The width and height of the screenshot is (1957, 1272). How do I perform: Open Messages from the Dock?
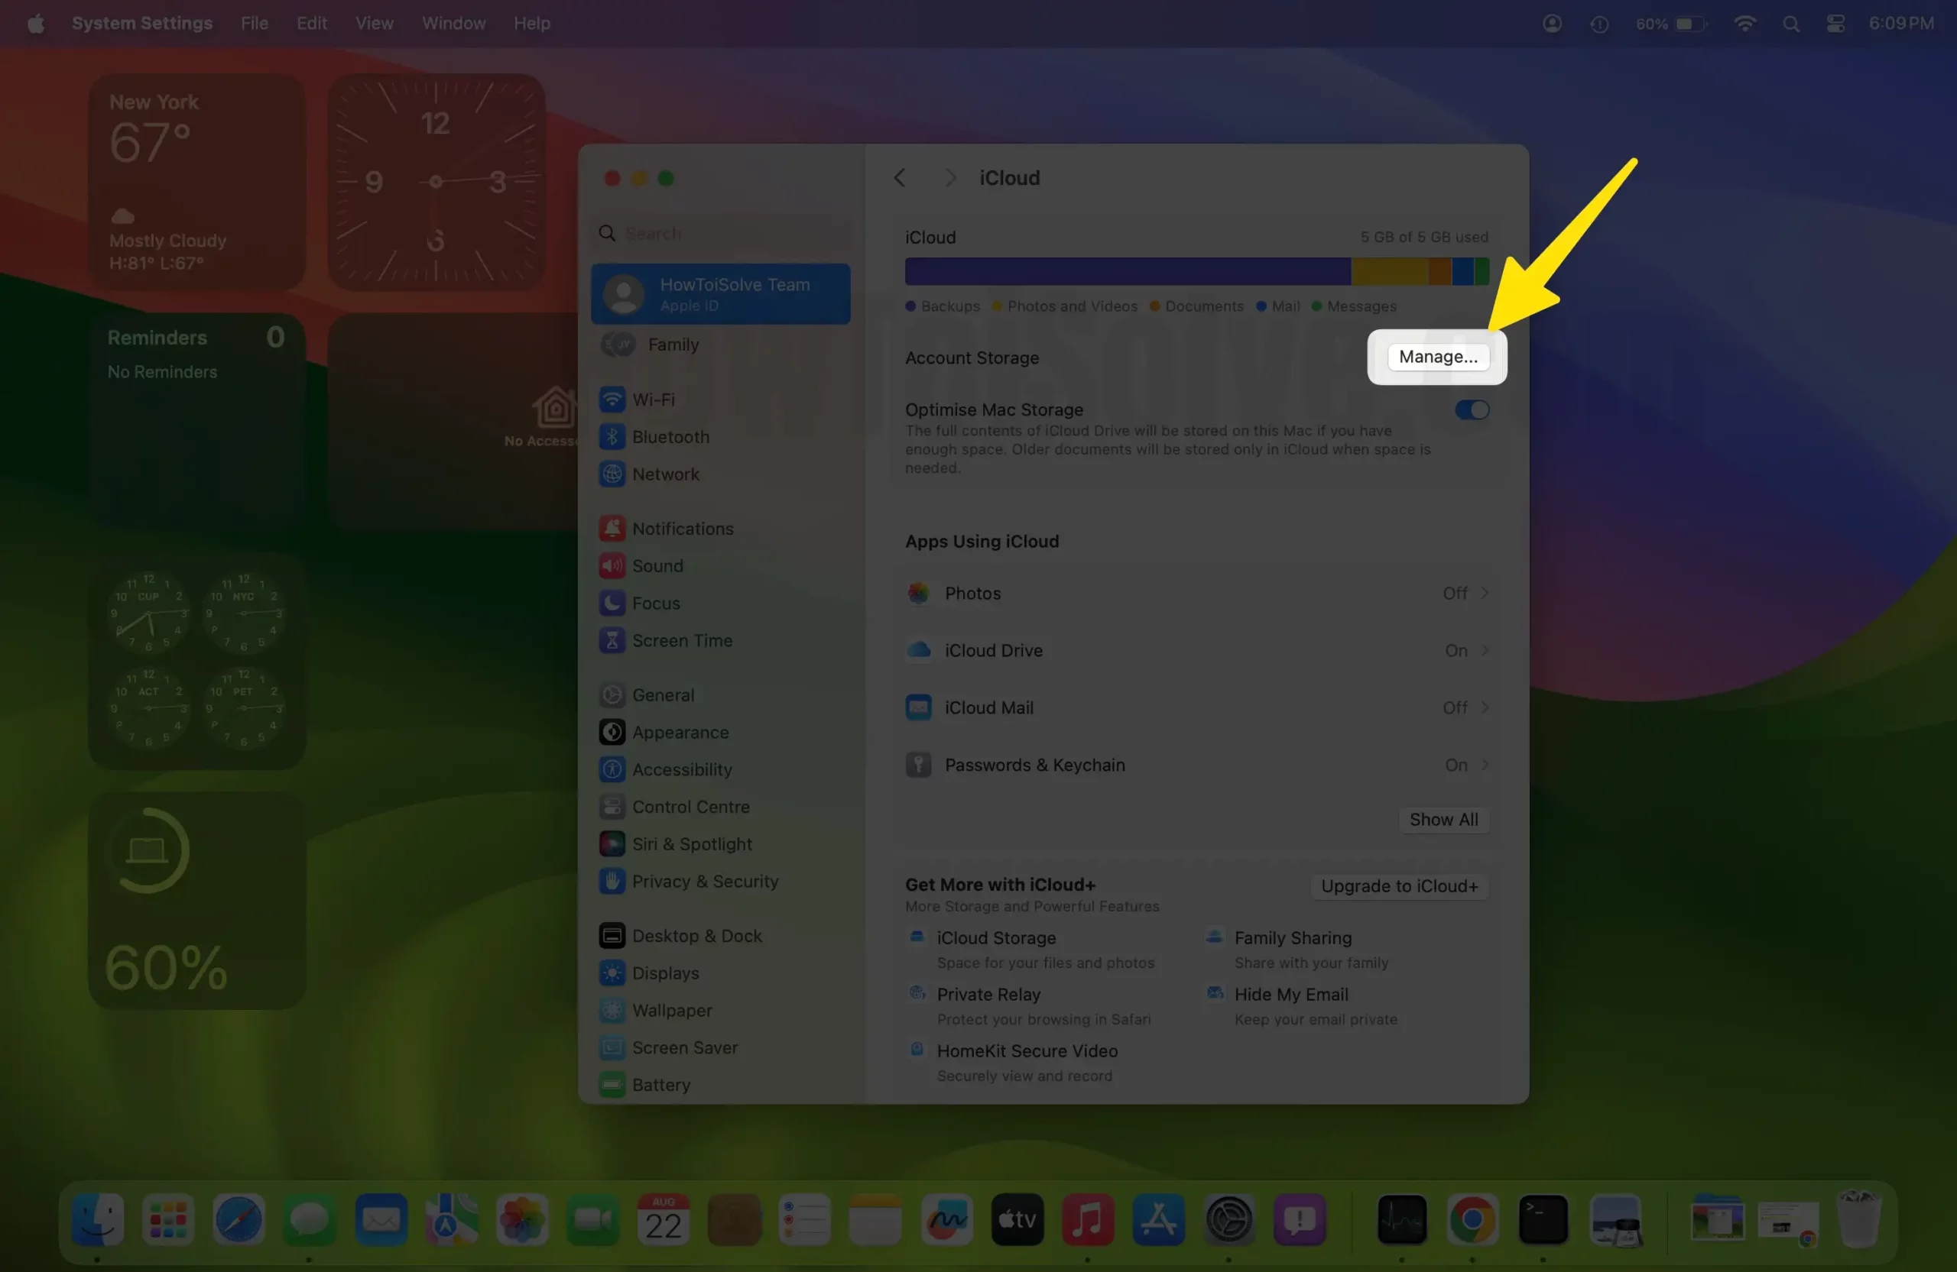tap(310, 1219)
